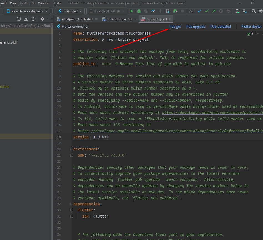The height and width of the screenshot is (240, 263).
Task: Click gutter line number 18
Action: click(59, 137)
